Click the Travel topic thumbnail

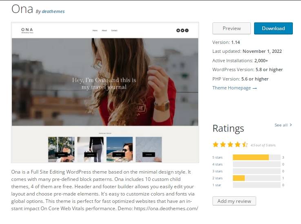tap(120, 149)
